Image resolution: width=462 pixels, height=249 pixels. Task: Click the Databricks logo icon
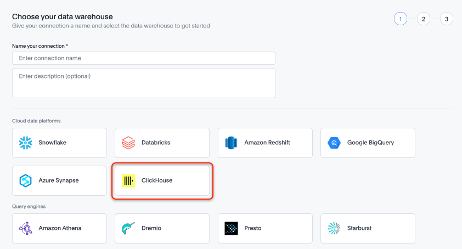click(x=128, y=143)
